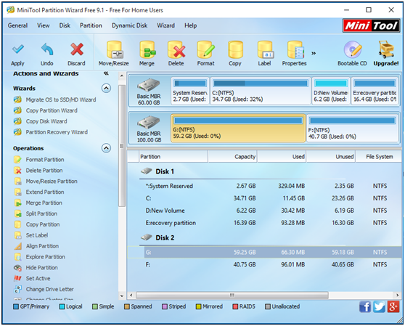Select the F: row with 40.75 GB capacity
Screen dimensions: 405x326
pos(264,264)
